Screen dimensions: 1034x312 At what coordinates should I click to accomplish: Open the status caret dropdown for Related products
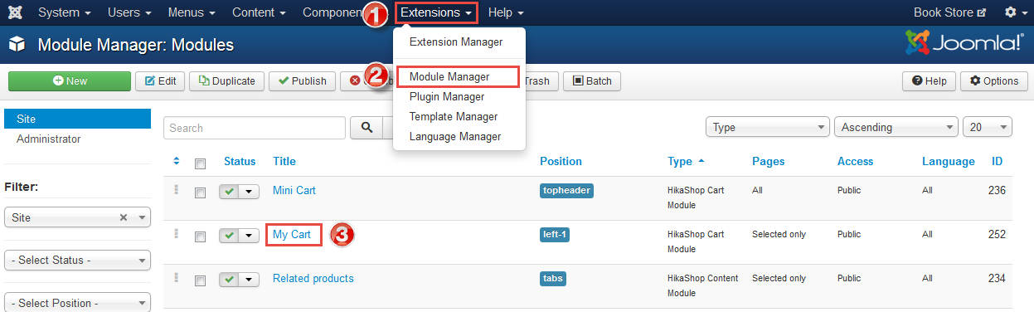[250, 280]
